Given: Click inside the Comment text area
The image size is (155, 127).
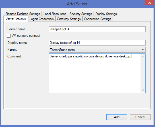Looking at the screenshot, I should 95,73.
